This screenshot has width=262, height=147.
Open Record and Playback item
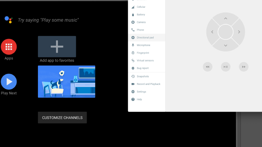coord(147,84)
